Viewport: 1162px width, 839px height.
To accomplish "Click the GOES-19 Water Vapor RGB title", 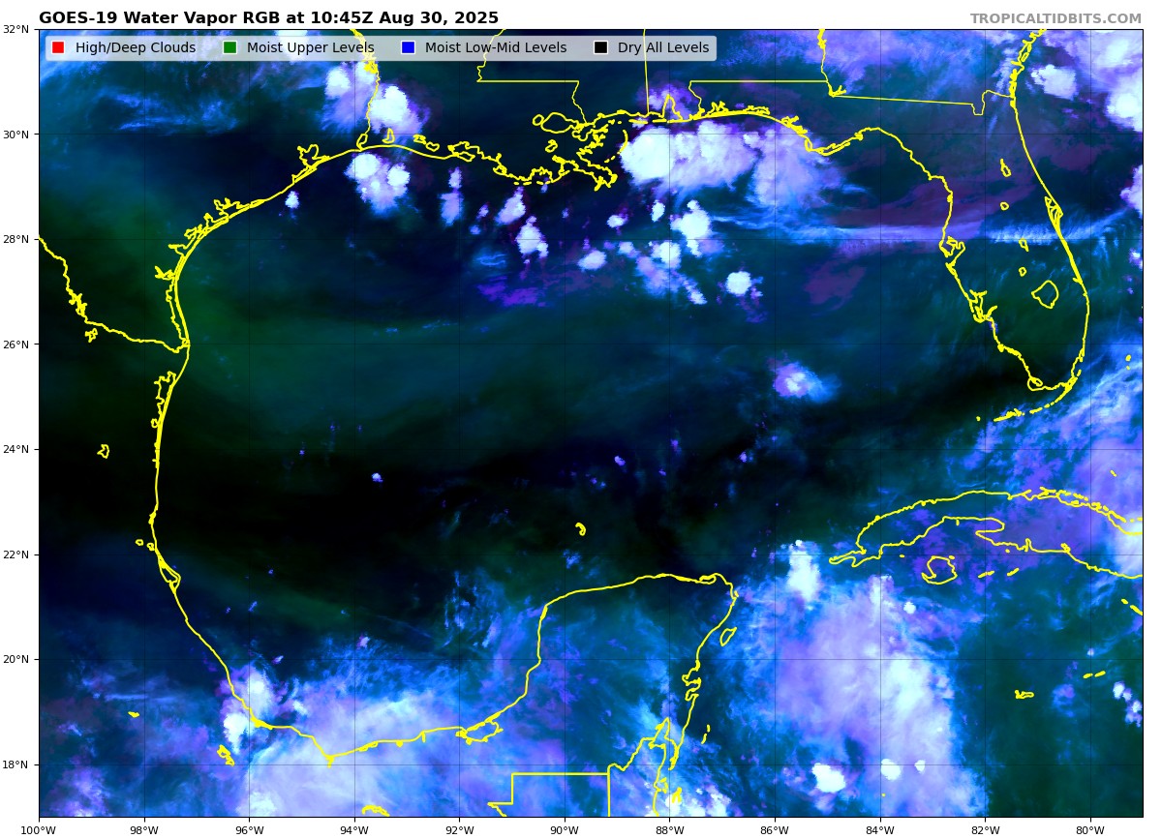I will [268, 17].
